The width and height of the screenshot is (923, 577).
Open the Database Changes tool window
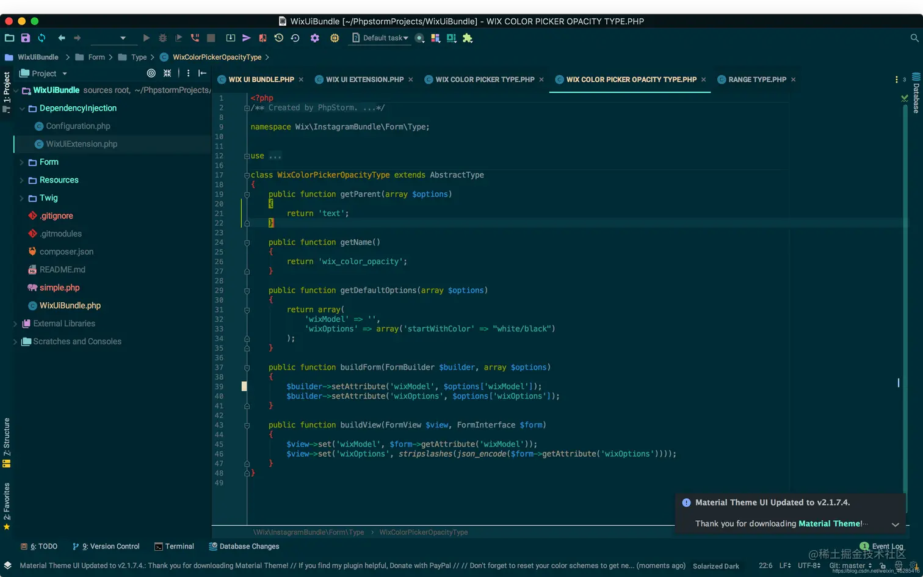244,546
